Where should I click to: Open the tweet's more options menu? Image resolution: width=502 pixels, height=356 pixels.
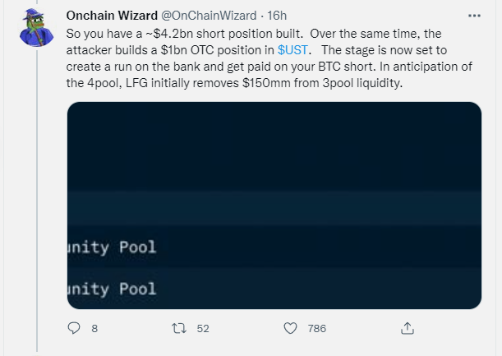click(474, 16)
